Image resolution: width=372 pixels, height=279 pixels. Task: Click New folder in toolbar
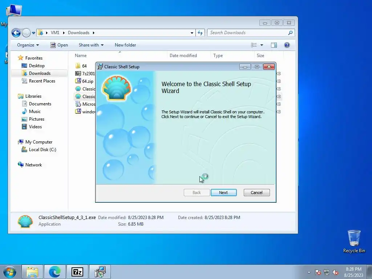coord(125,45)
